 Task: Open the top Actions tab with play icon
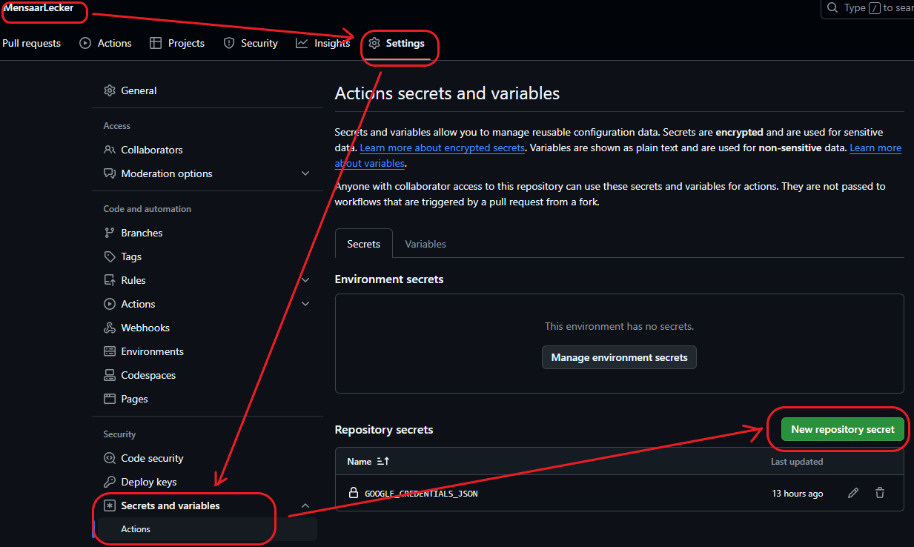coord(106,43)
